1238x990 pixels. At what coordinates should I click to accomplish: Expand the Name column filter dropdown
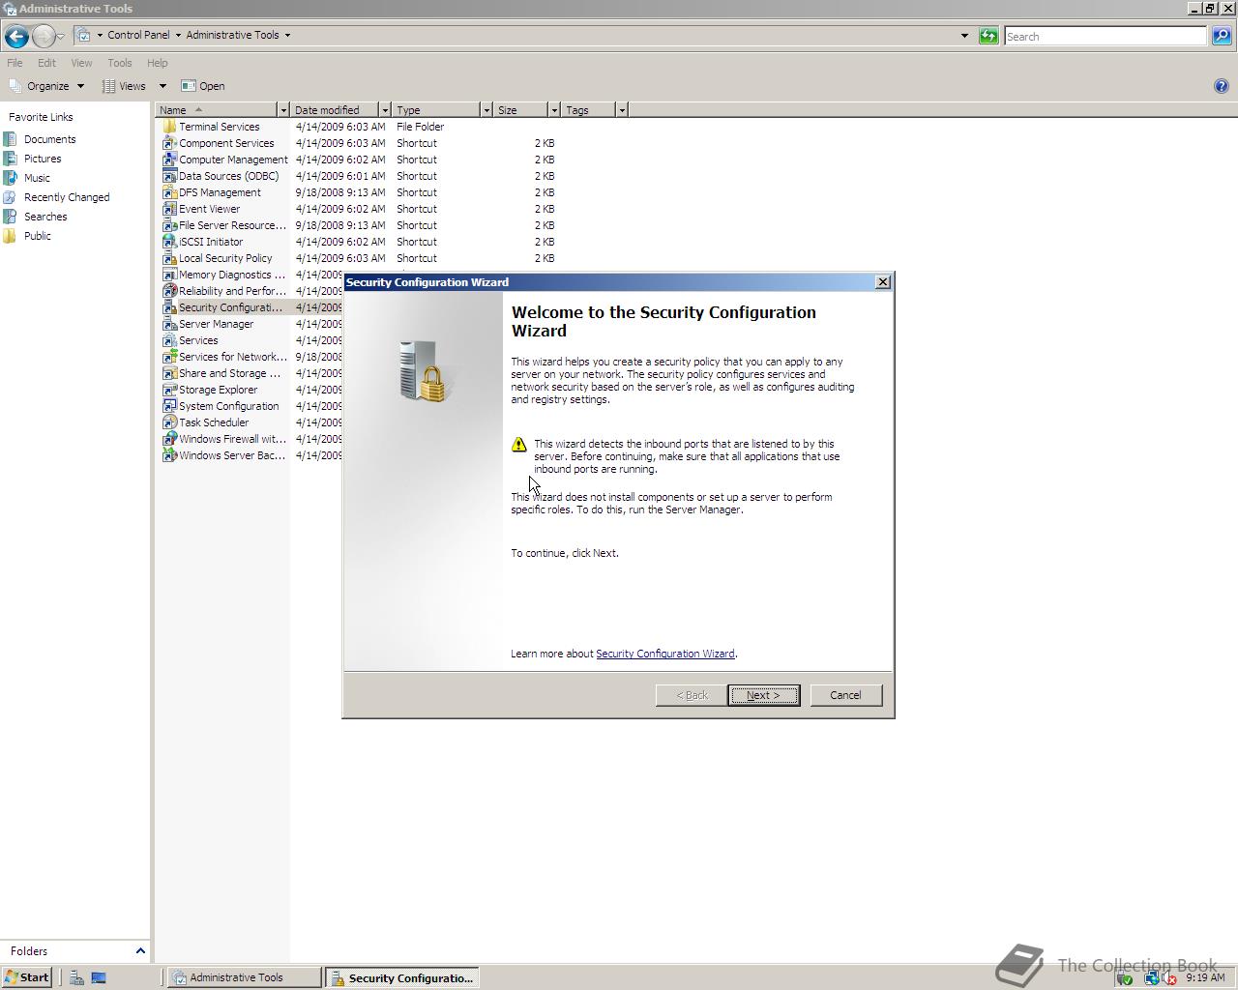(x=282, y=110)
